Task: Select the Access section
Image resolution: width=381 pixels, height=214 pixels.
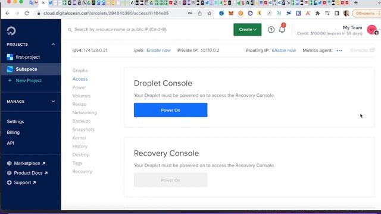Action: (x=80, y=79)
